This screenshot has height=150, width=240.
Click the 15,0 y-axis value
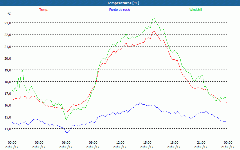click(x=8, y=117)
